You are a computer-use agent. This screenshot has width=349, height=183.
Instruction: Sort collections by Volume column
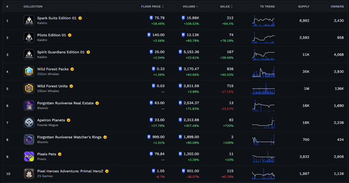click(x=190, y=7)
